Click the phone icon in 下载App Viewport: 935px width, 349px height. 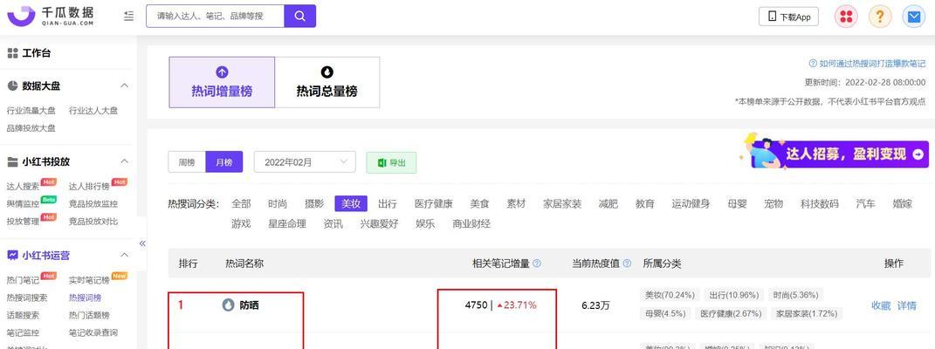[x=773, y=17]
